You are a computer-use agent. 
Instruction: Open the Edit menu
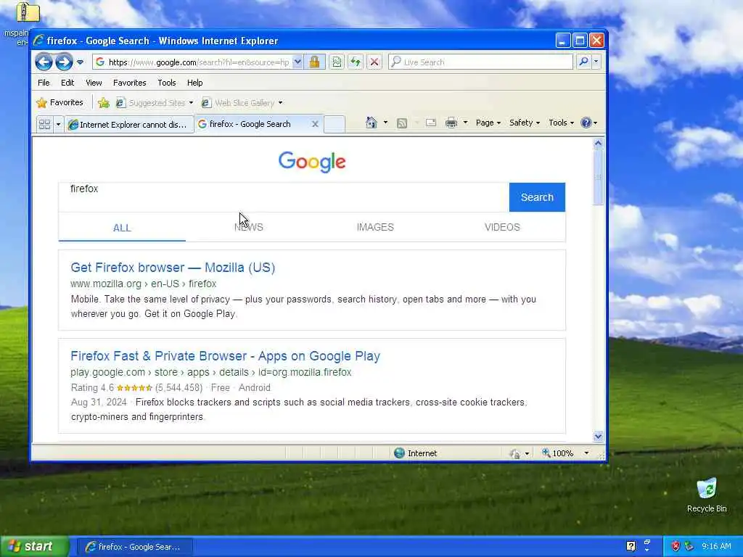pos(67,83)
